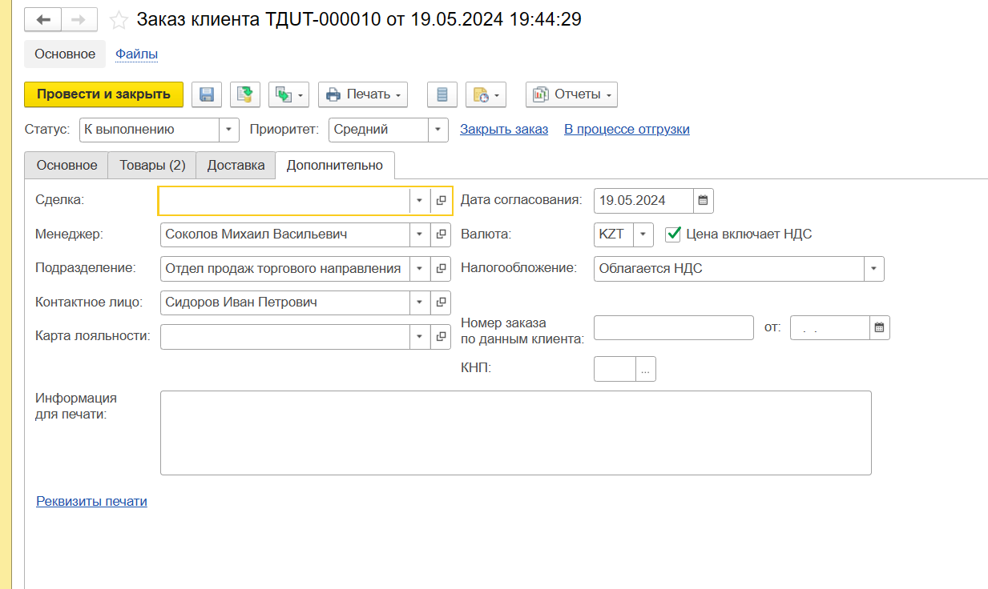The height and width of the screenshot is (589, 988).
Task: Switch to the Доставка tab
Action: point(236,166)
